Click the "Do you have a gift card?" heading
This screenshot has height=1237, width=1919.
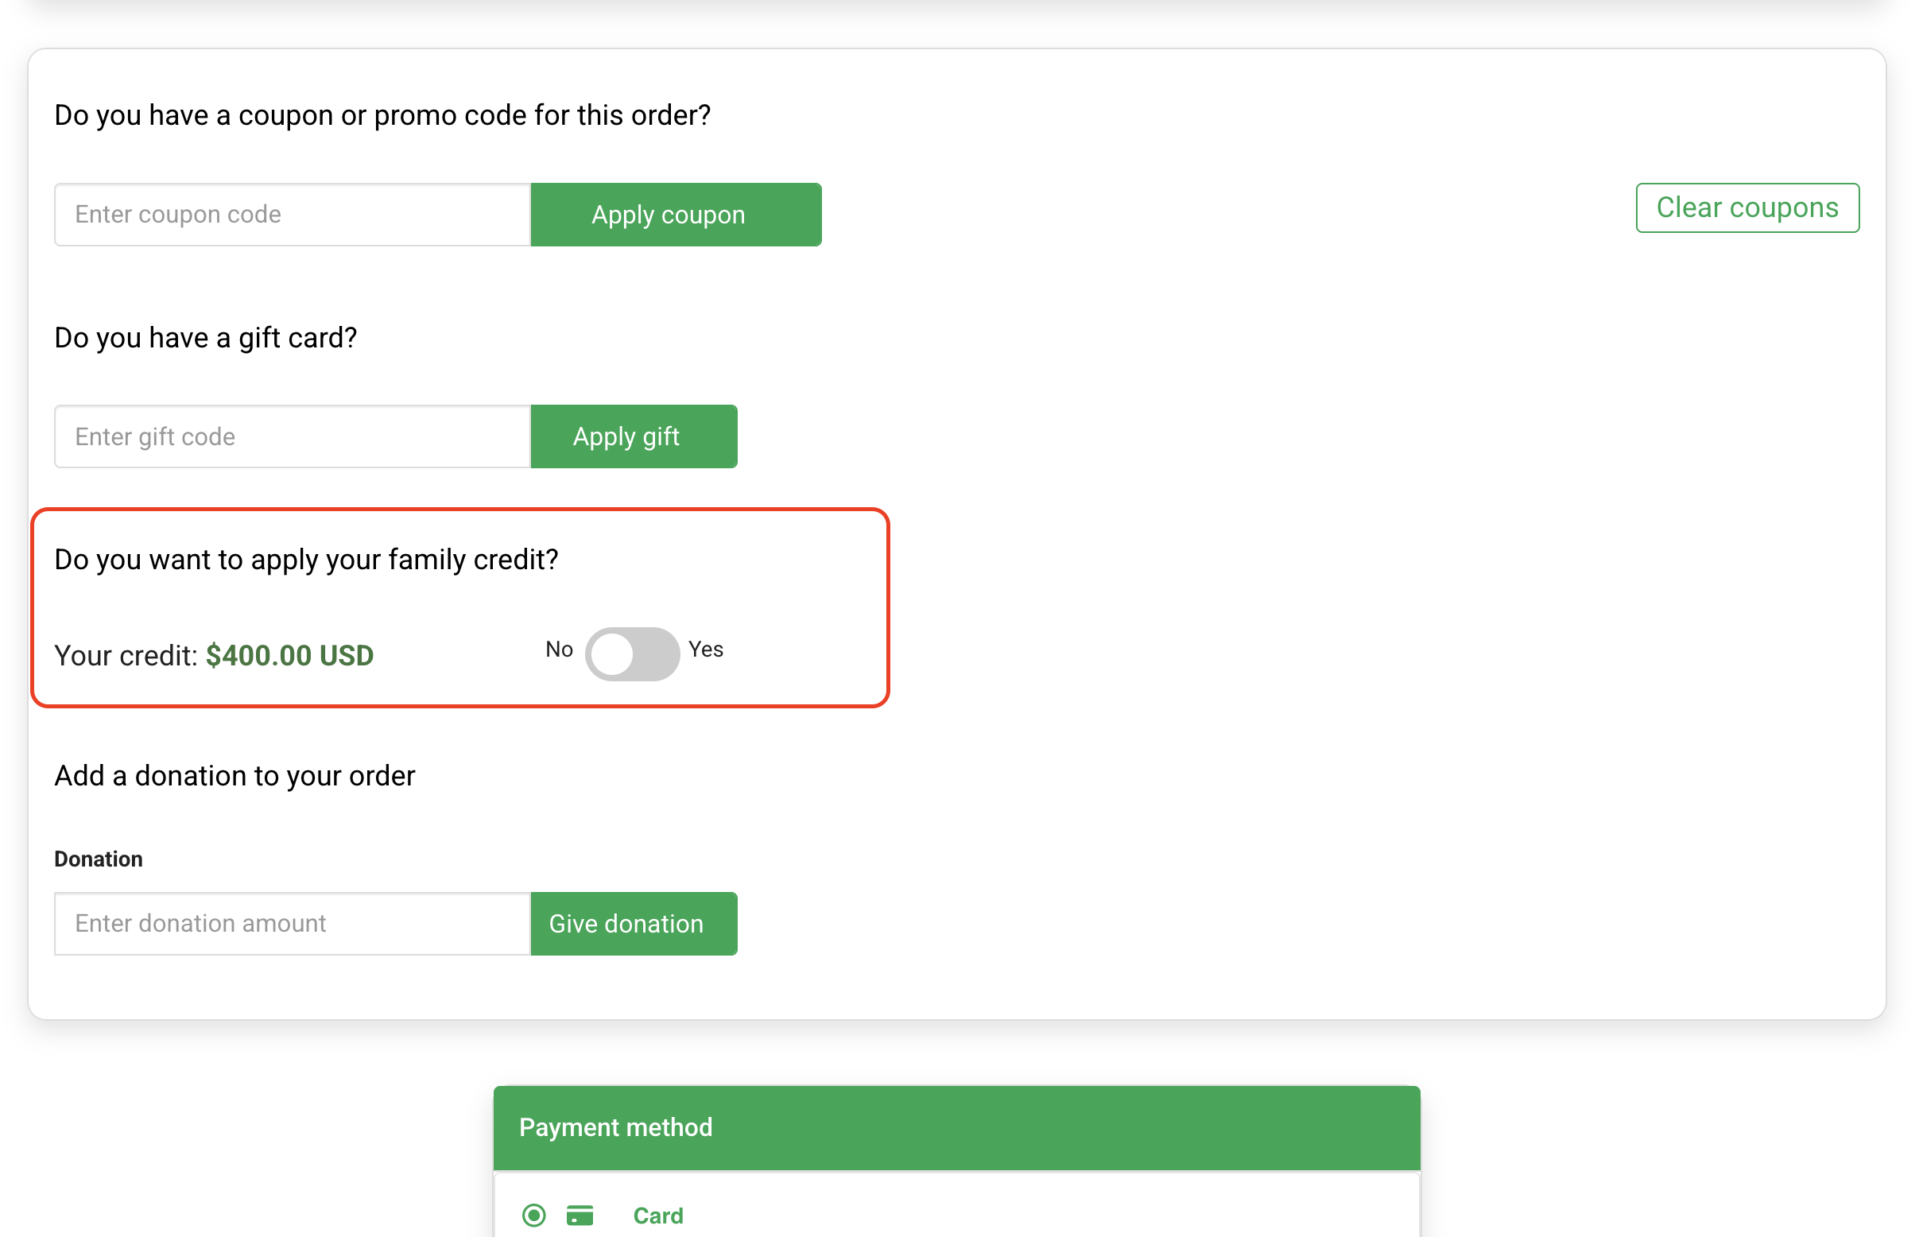point(206,337)
